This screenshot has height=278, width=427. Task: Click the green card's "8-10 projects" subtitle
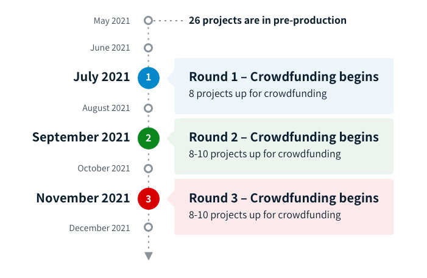(x=265, y=154)
